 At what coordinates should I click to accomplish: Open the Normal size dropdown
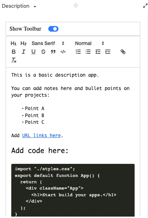[x=90, y=43]
